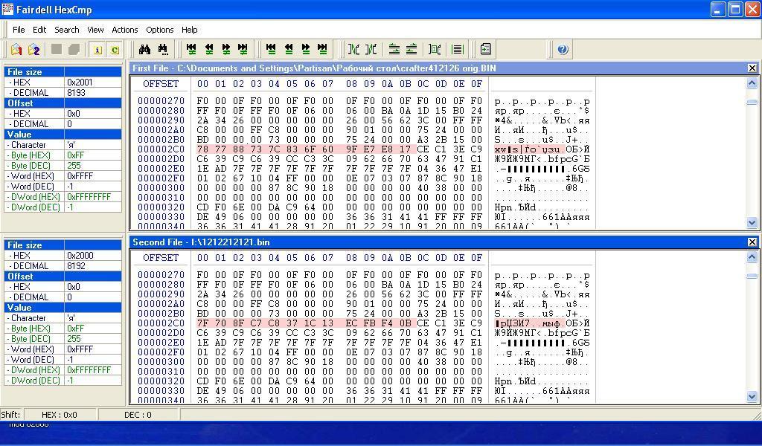Click the 'HEX : 0x0' shift status field
Screen dimensions: 762x446
pyautogui.click(x=61, y=415)
